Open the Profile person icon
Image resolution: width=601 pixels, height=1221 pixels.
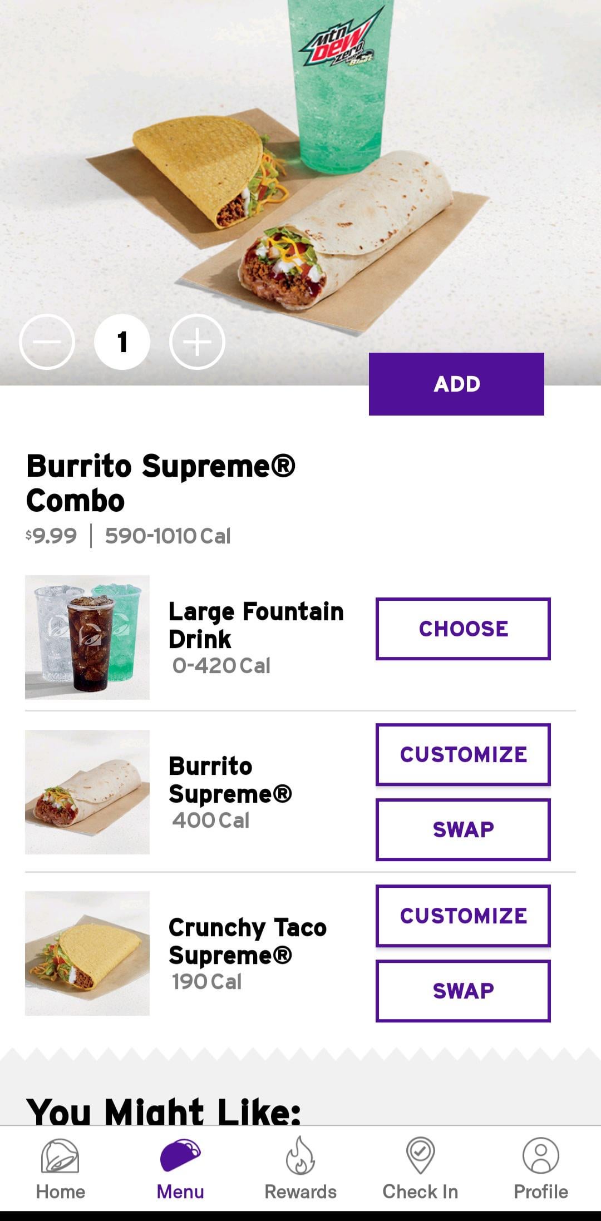(540, 1156)
